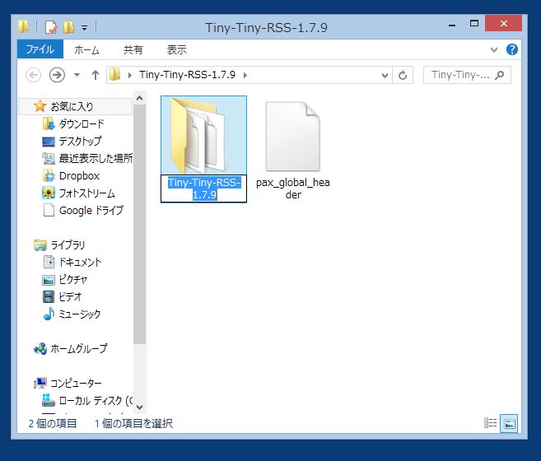Viewport: 541px width, 461px height.
Task: Click the folder name rename edit box
Action: (203, 189)
